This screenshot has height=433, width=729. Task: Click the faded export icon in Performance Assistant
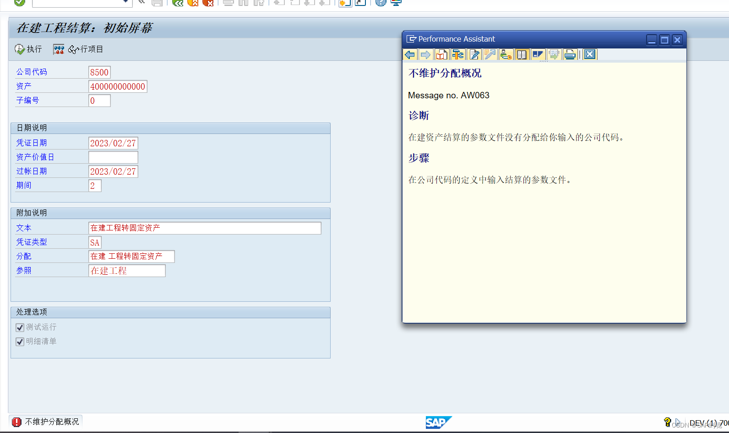click(x=554, y=55)
